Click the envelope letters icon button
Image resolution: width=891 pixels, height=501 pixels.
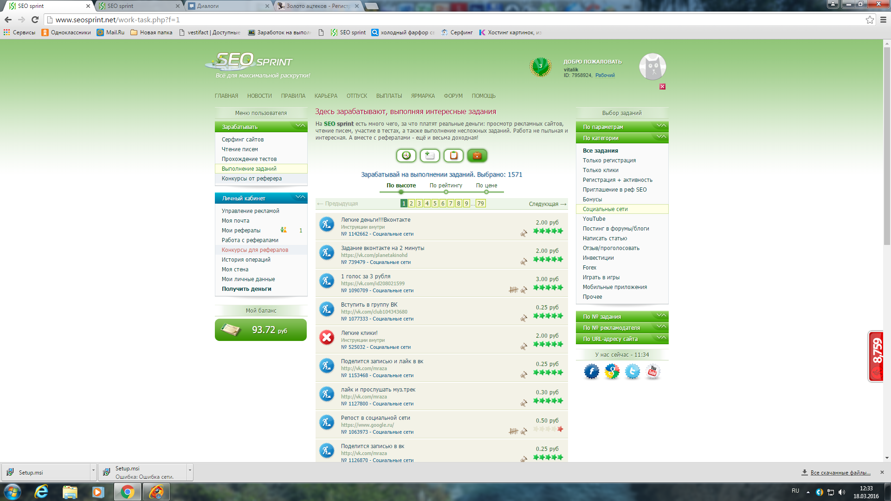pos(430,156)
